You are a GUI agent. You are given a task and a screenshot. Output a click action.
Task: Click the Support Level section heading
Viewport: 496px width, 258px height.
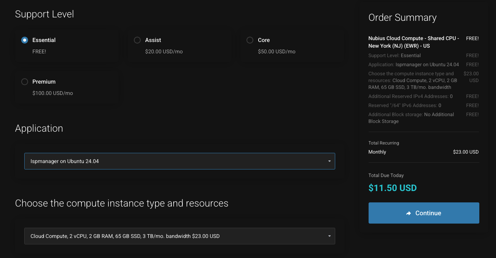pos(44,14)
